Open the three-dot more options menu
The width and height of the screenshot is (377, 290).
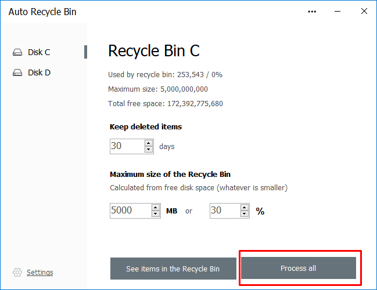(313, 12)
